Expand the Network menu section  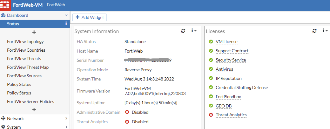pyautogui.click(x=66, y=119)
